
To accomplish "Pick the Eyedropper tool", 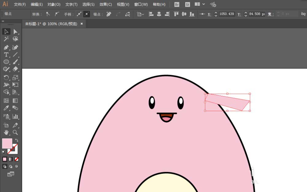I will coord(6,108).
